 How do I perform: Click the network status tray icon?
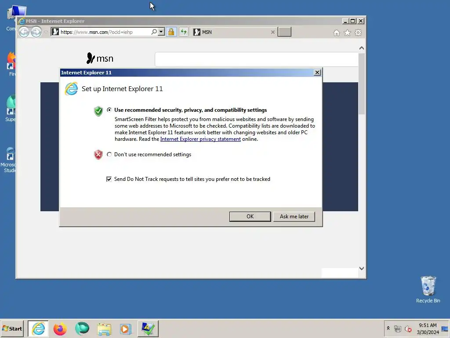(397, 328)
